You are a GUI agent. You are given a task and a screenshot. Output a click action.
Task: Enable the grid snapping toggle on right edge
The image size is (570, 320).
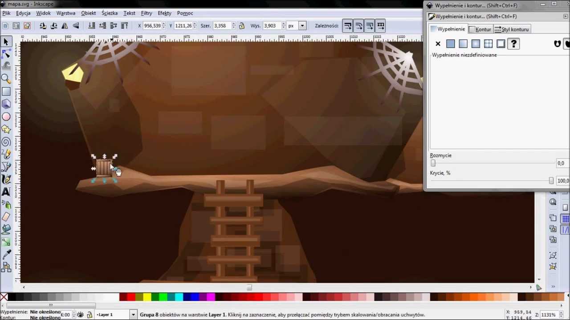click(566, 217)
